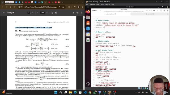Viewport: 170px width, 95px height.
Task: Click the address bar zoom magnifier icon
Action: pos(59,7)
